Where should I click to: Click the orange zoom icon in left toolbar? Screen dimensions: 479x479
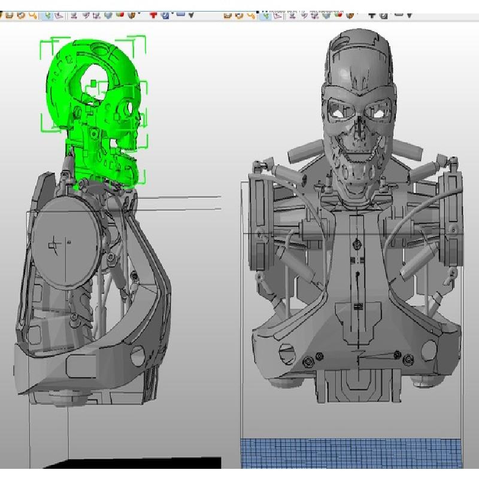tap(33, 16)
